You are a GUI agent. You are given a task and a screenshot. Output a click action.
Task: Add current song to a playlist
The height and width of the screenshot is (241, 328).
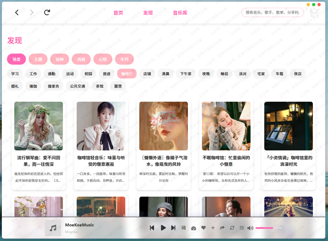pos(213,228)
